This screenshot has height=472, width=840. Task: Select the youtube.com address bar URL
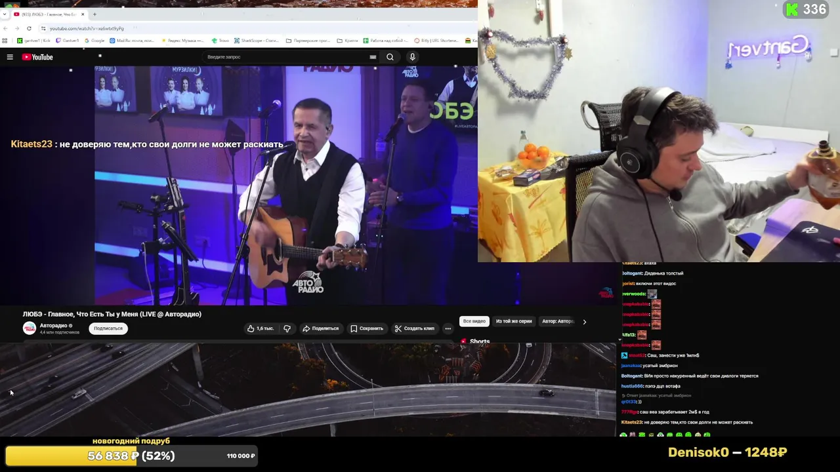[87, 28]
